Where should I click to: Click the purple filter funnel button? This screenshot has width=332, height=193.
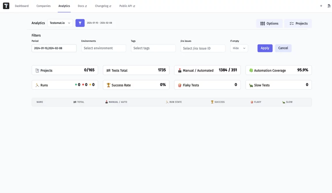click(80, 23)
